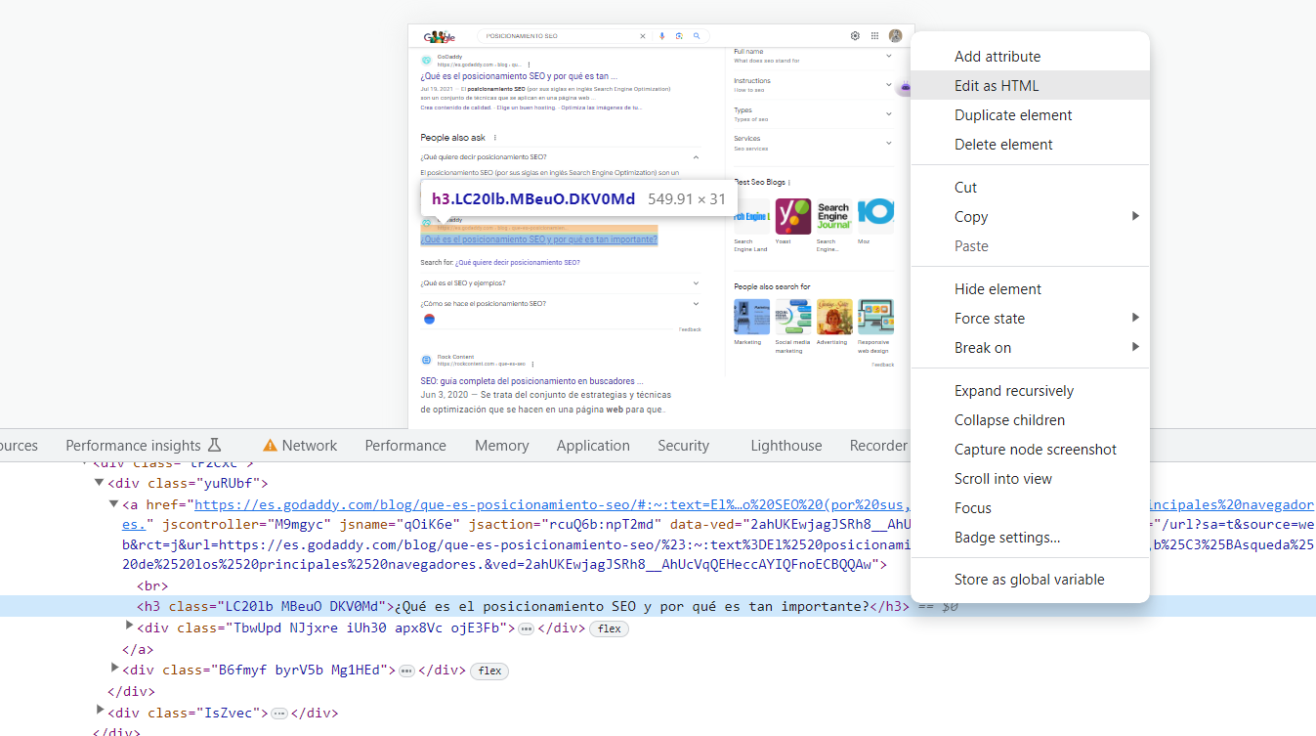Open Copy submenu in context menu
Screen dimensions: 1316x736
pyautogui.click(x=1030, y=217)
